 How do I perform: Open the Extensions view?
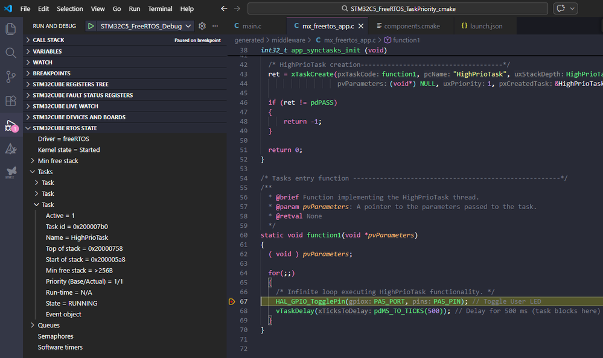11,101
